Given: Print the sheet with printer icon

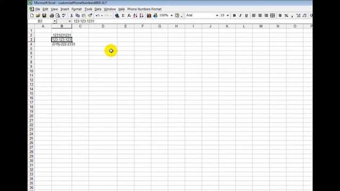Looking at the screenshot, I should coord(52,15).
